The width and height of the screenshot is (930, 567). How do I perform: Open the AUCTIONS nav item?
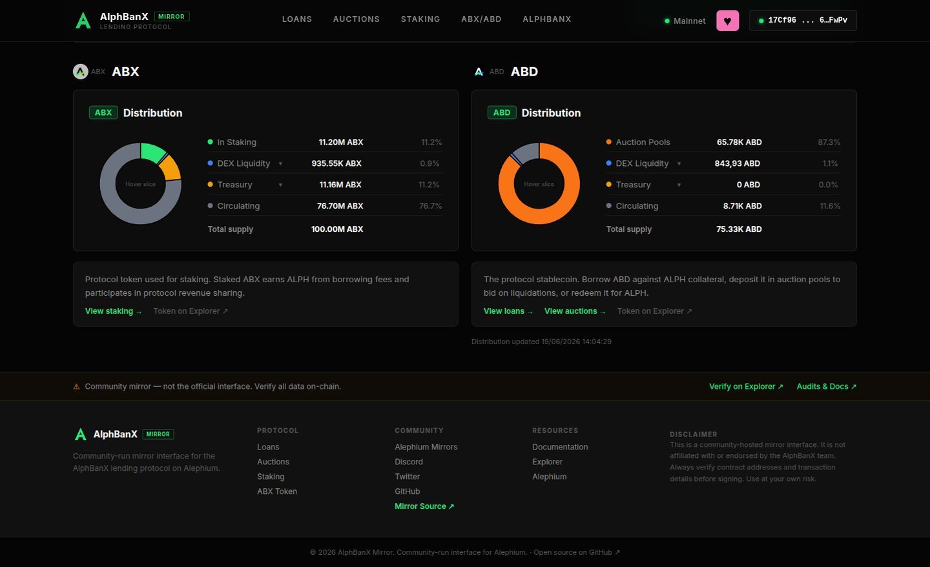pos(356,19)
